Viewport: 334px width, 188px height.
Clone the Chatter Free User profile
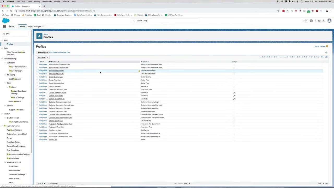pos(45,80)
